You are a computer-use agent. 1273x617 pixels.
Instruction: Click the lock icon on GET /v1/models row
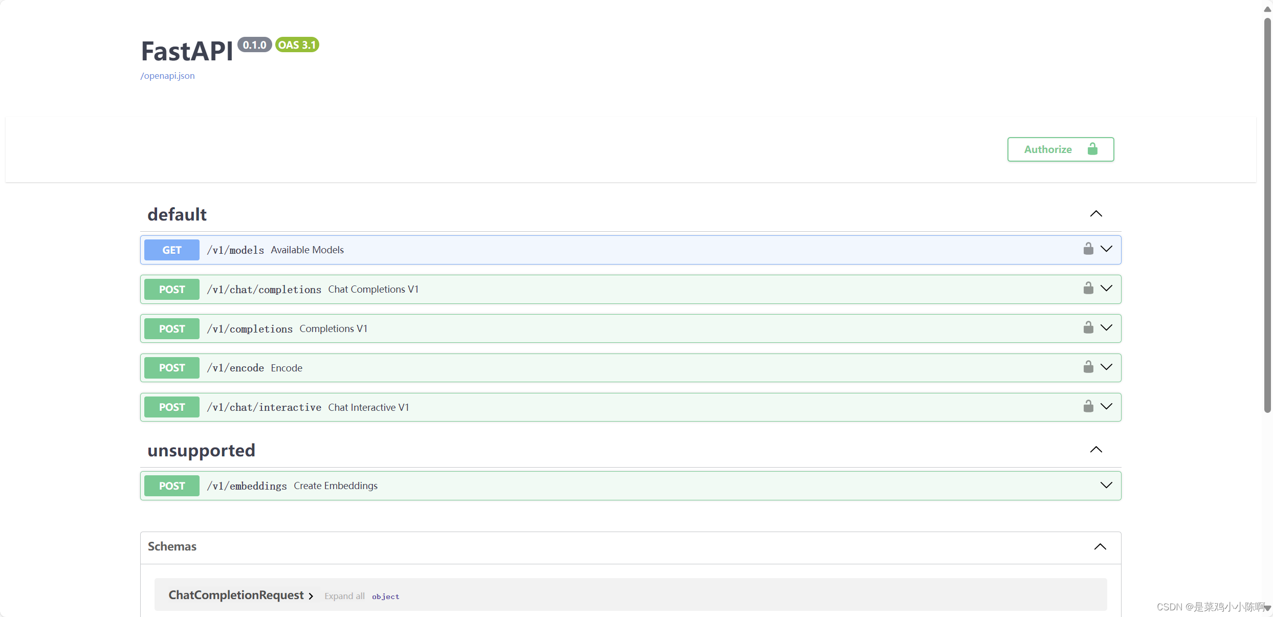[x=1088, y=249]
